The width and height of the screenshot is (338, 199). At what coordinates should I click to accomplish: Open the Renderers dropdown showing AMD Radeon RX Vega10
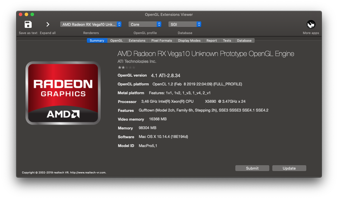tap(91, 24)
